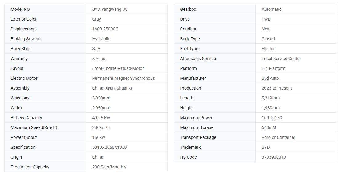
Task: Select the Battery Capacity 49.05 Kw value
Action: point(101,118)
